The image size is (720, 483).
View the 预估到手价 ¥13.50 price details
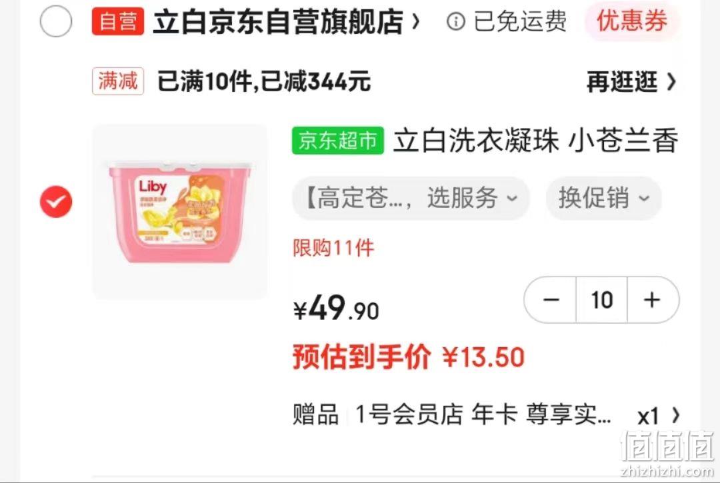(x=409, y=357)
